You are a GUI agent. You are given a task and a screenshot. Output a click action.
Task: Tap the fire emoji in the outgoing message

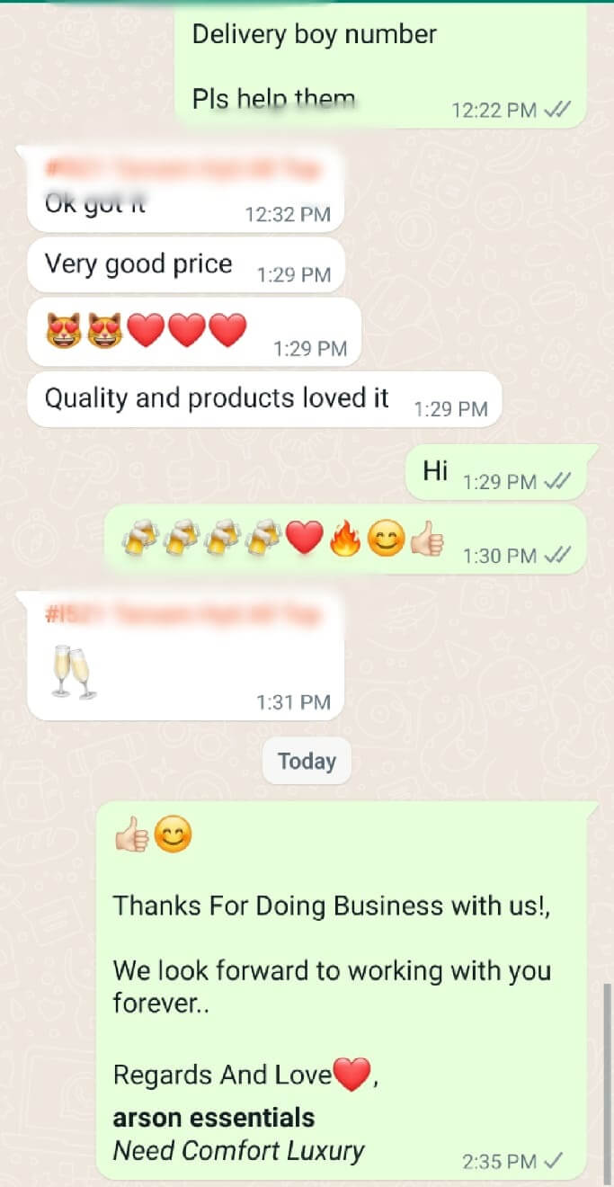tap(345, 539)
